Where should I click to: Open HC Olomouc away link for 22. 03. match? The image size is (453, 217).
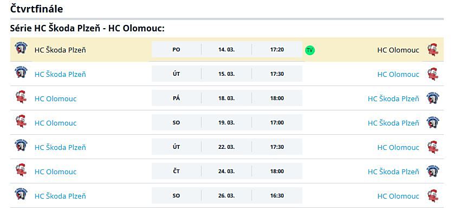(x=398, y=147)
